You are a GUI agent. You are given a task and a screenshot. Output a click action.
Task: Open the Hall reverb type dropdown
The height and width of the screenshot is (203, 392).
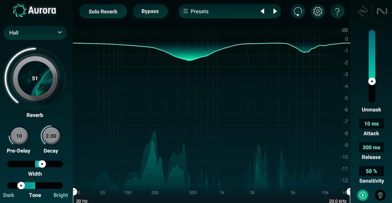(35, 33)
